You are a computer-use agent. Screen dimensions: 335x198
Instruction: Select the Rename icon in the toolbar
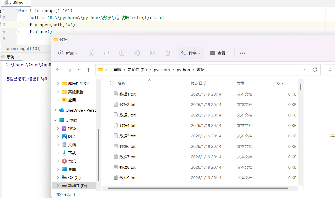(137, 53)
